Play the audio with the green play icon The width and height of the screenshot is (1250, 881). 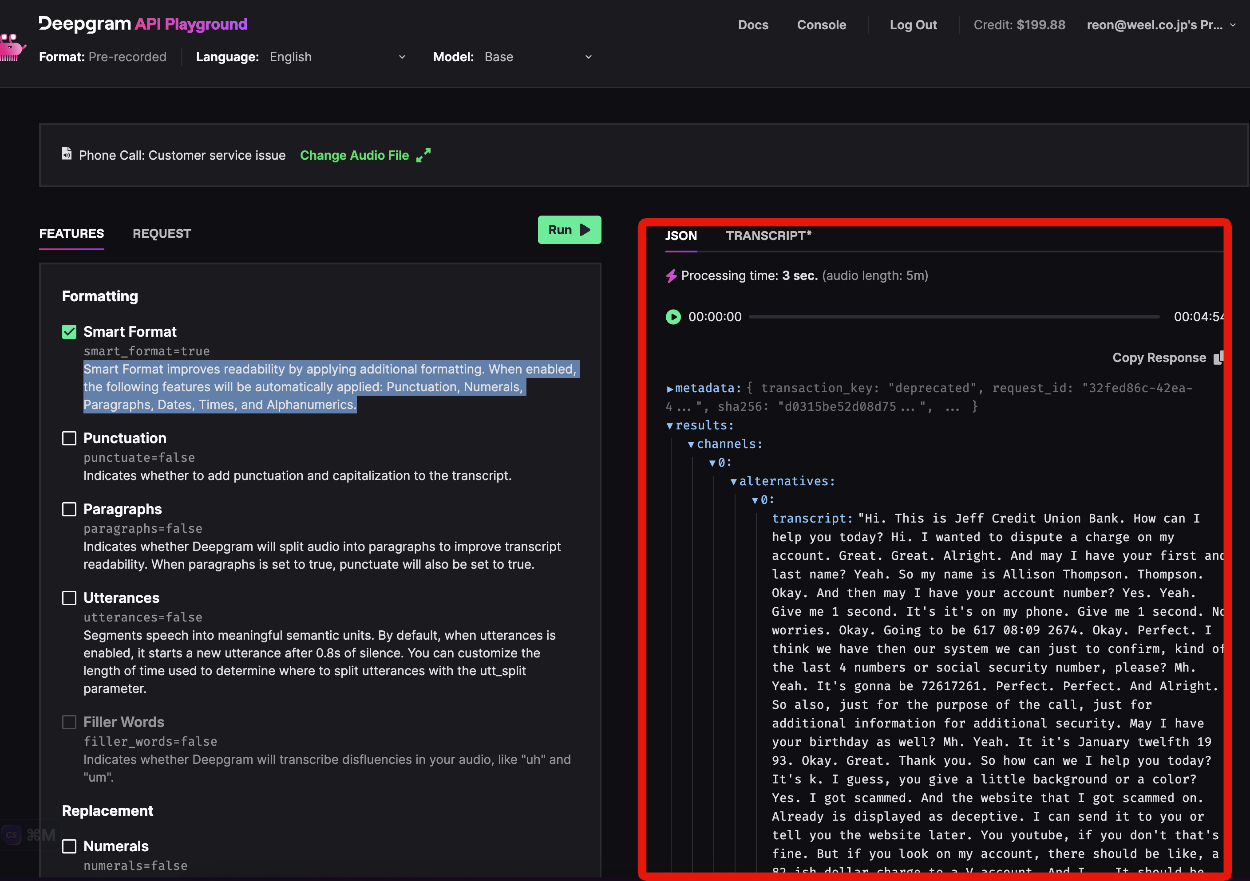pos(673,317)
